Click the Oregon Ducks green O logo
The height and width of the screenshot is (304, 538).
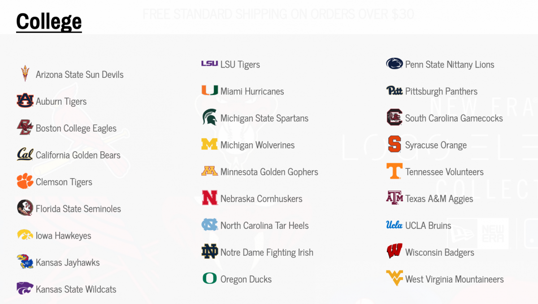(209, 278)
